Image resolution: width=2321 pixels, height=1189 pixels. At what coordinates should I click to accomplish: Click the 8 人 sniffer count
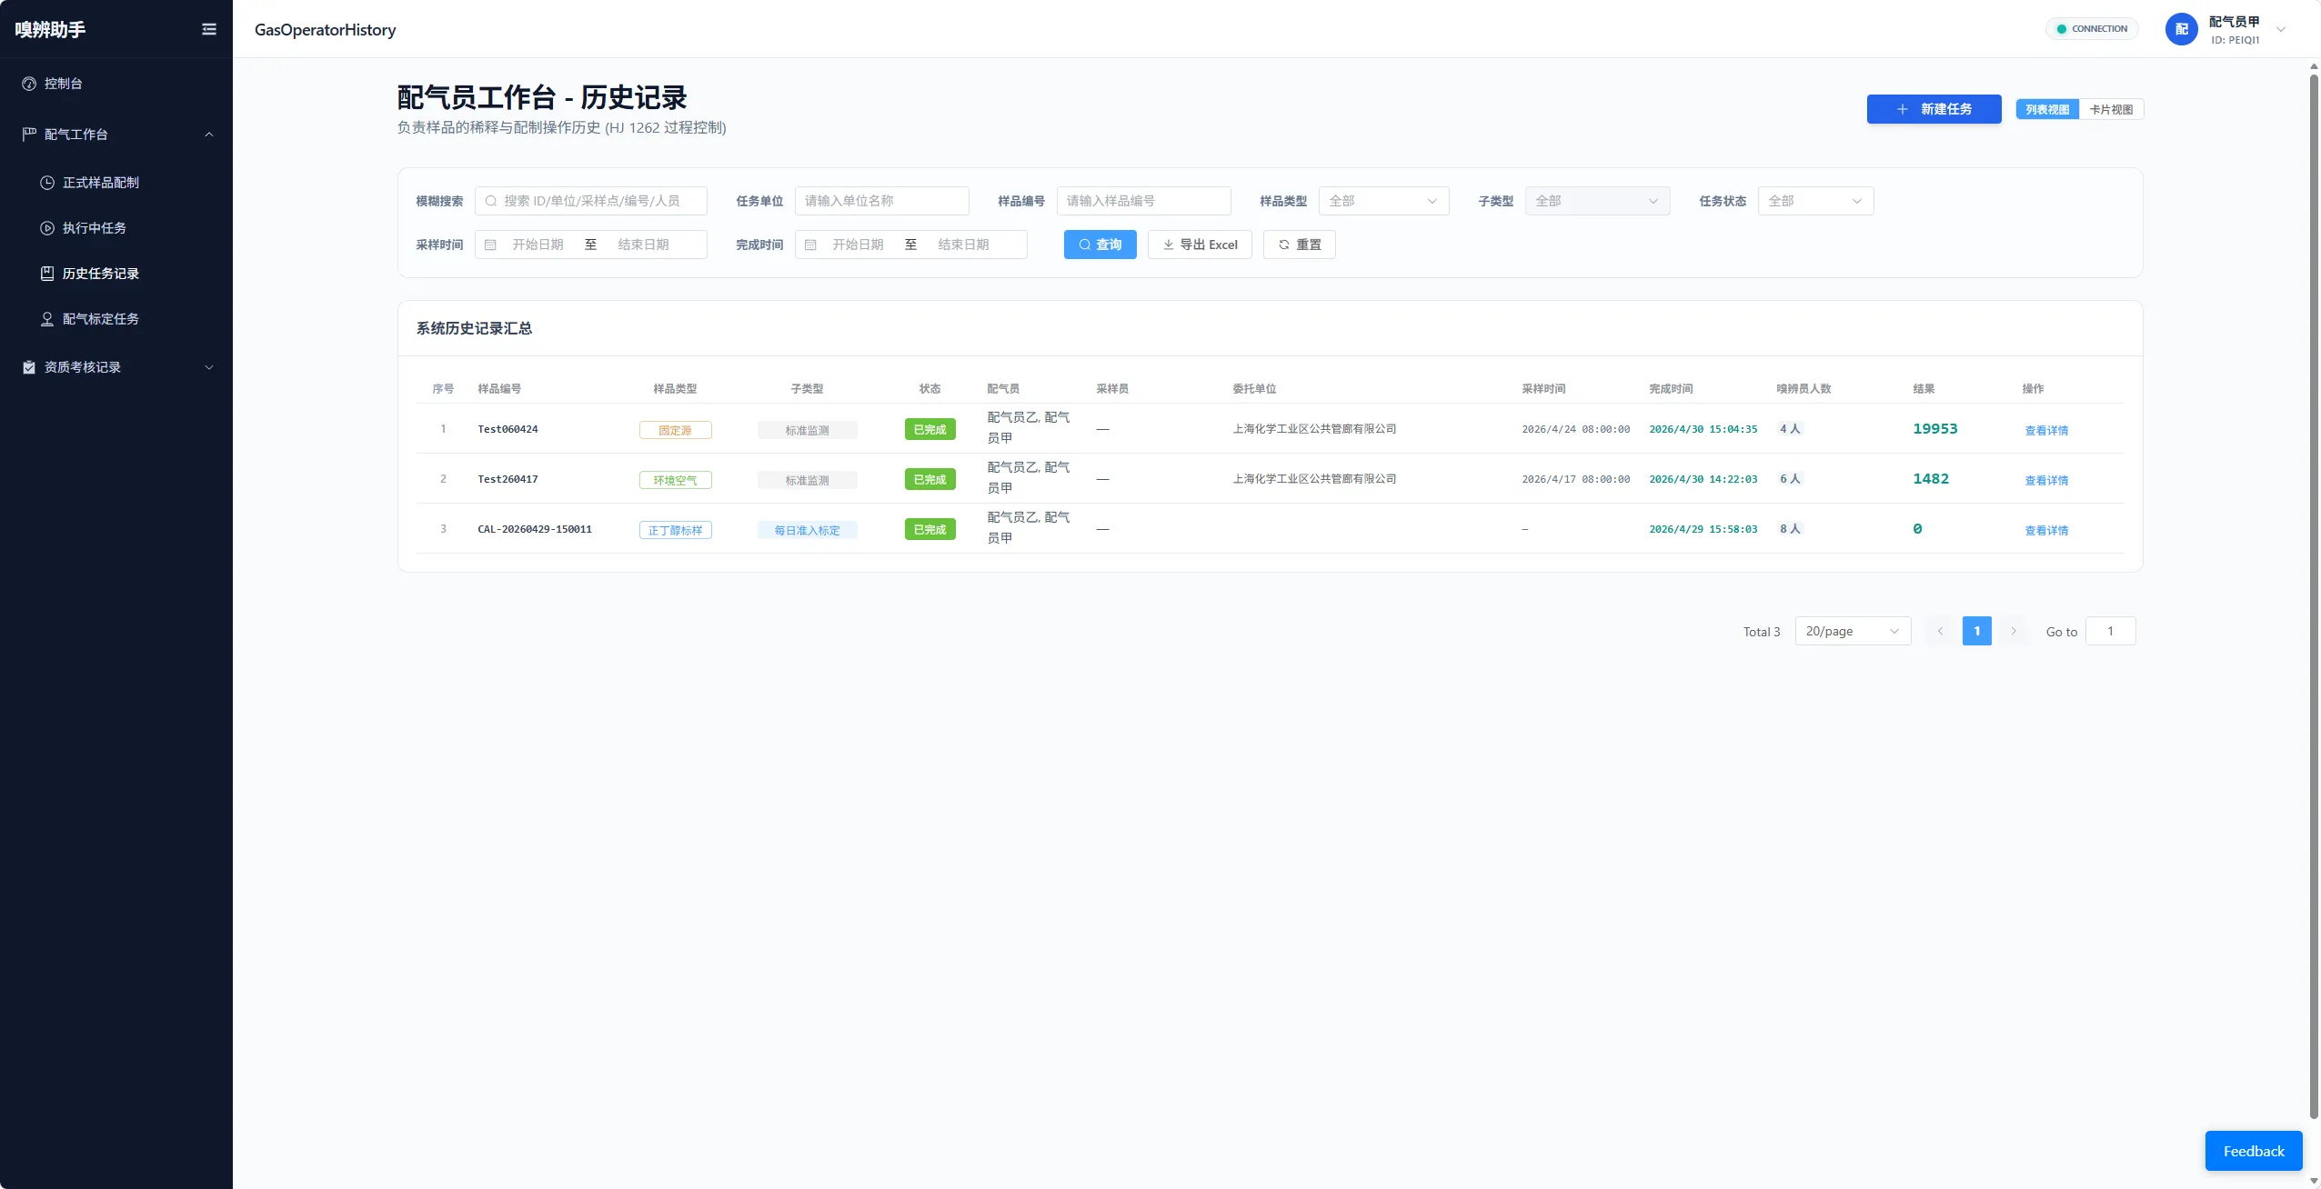click(1789, 529)
